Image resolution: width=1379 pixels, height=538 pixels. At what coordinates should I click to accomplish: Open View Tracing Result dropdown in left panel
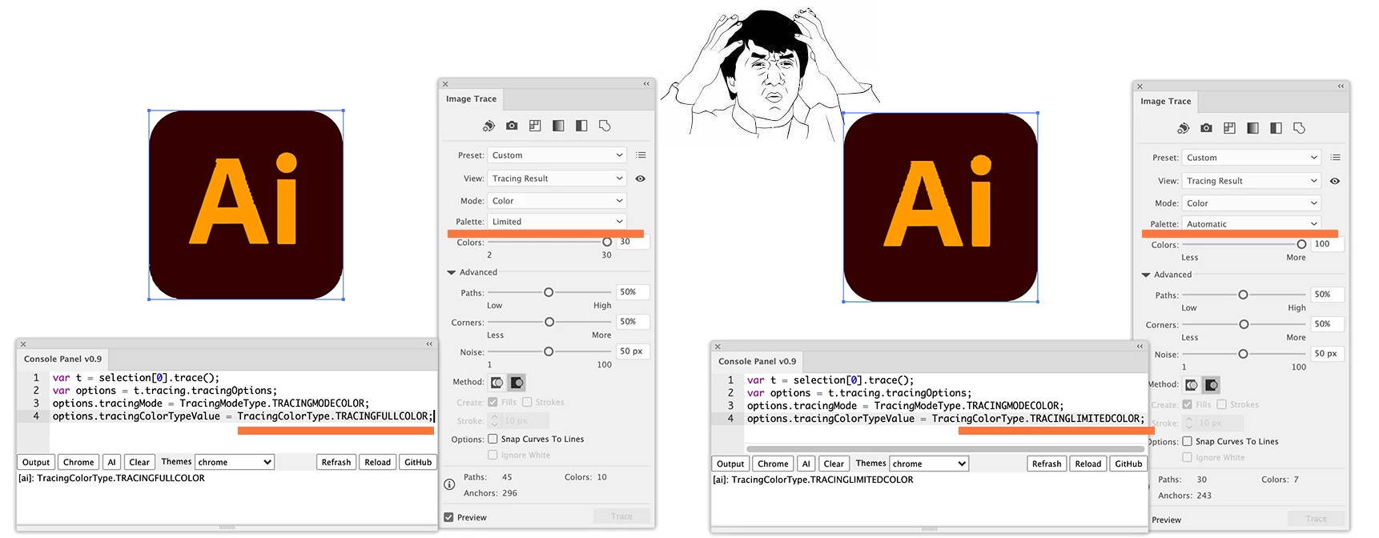557,179
